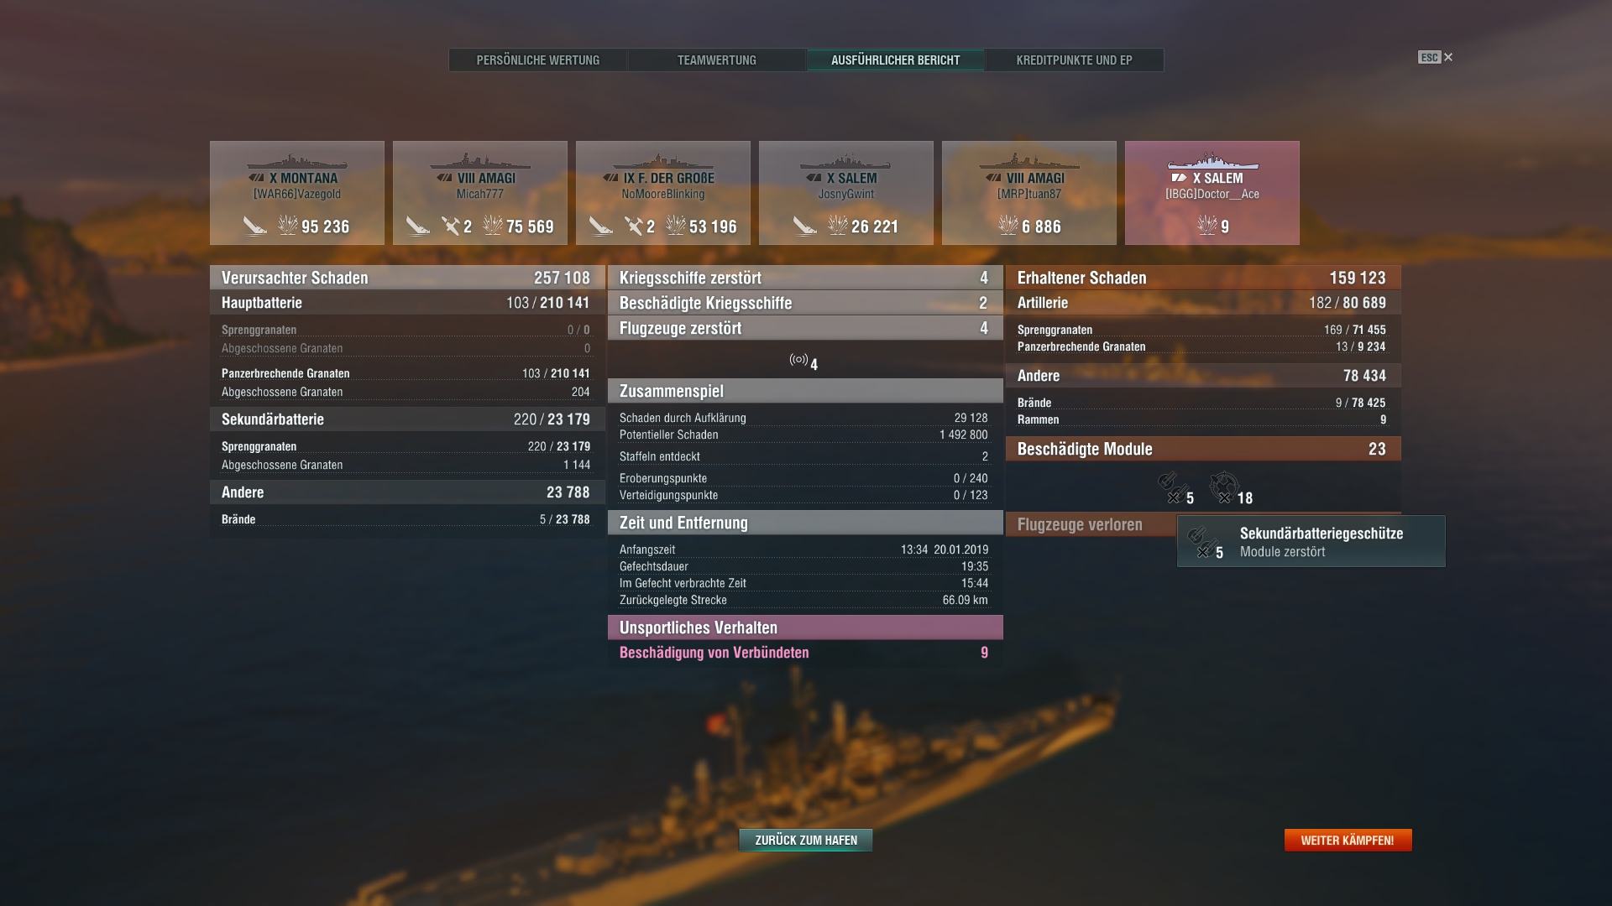Click the destroyed secondary battery guns icon
1612x906 pixels.
(x=1172, y=487)
